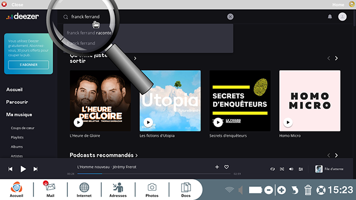The image size is (356, 200).
Task: Open the audio settings equalizer icon
Action: click(x=301, y=169)
